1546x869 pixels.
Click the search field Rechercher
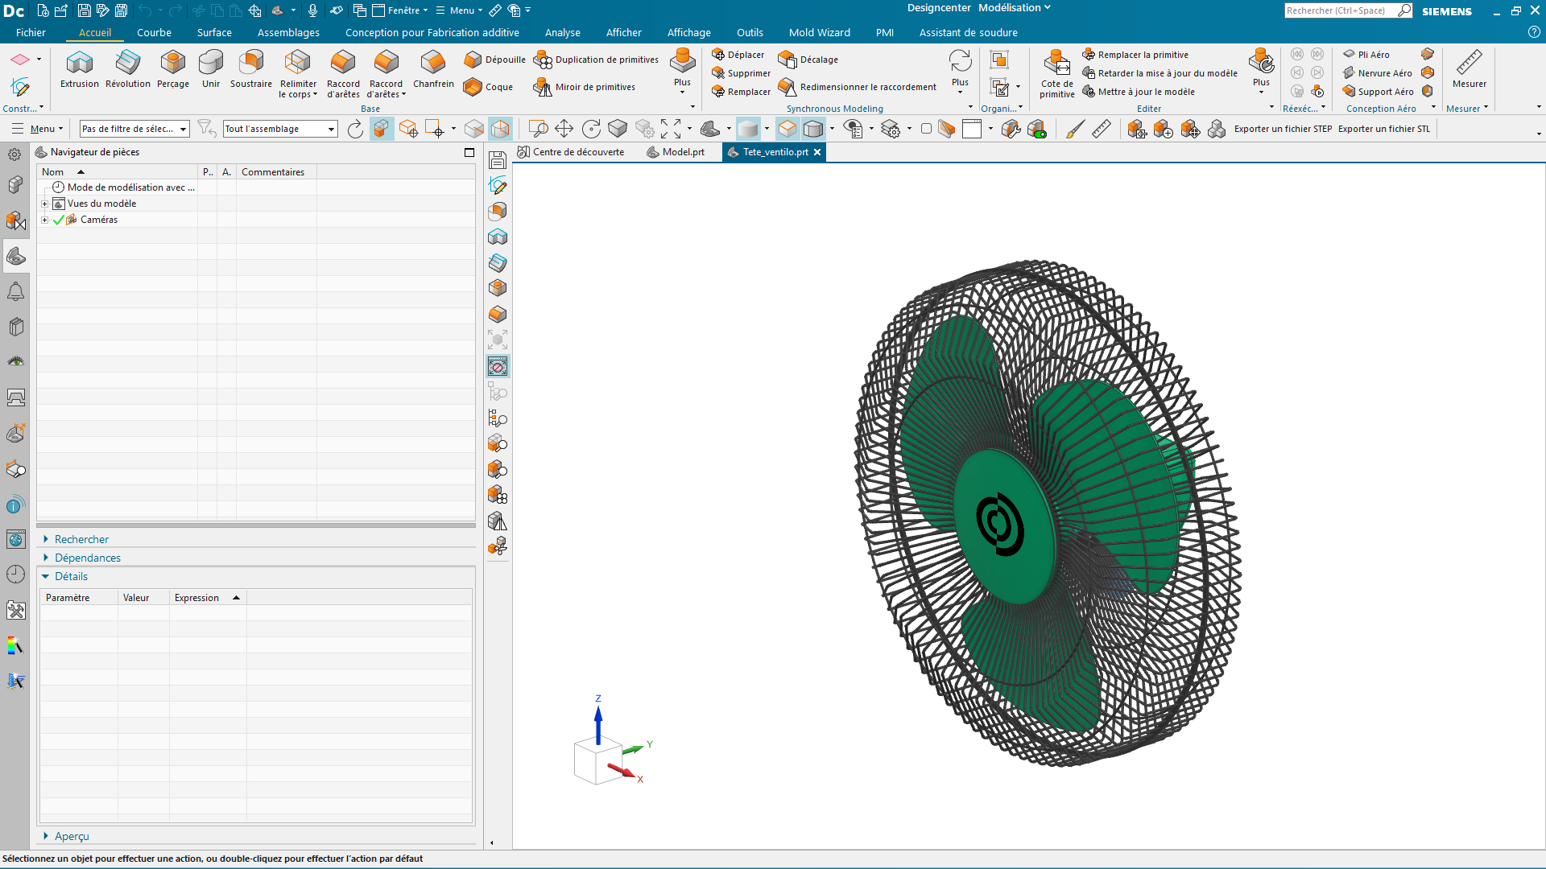click(1341, 10)
